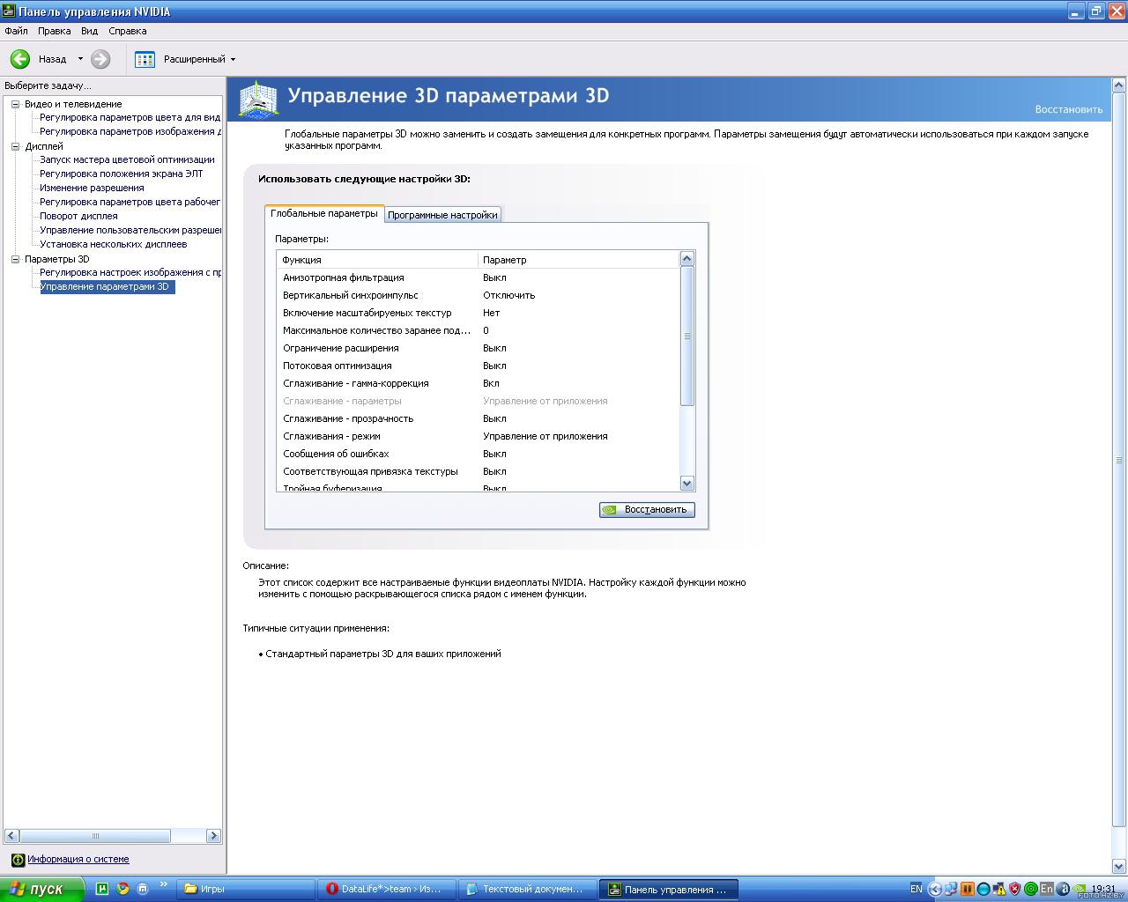The width and height of the screenshot is (1128, 902).
Task: Collapse the Дисплей tree node
Action: (x=15, y=146)
